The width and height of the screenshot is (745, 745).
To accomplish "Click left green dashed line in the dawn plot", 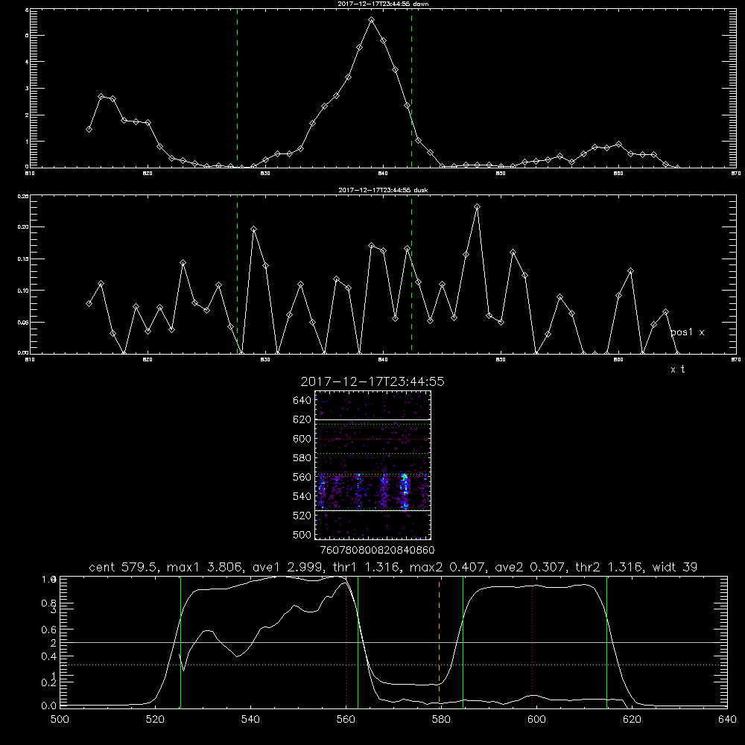I will point(238,88).
